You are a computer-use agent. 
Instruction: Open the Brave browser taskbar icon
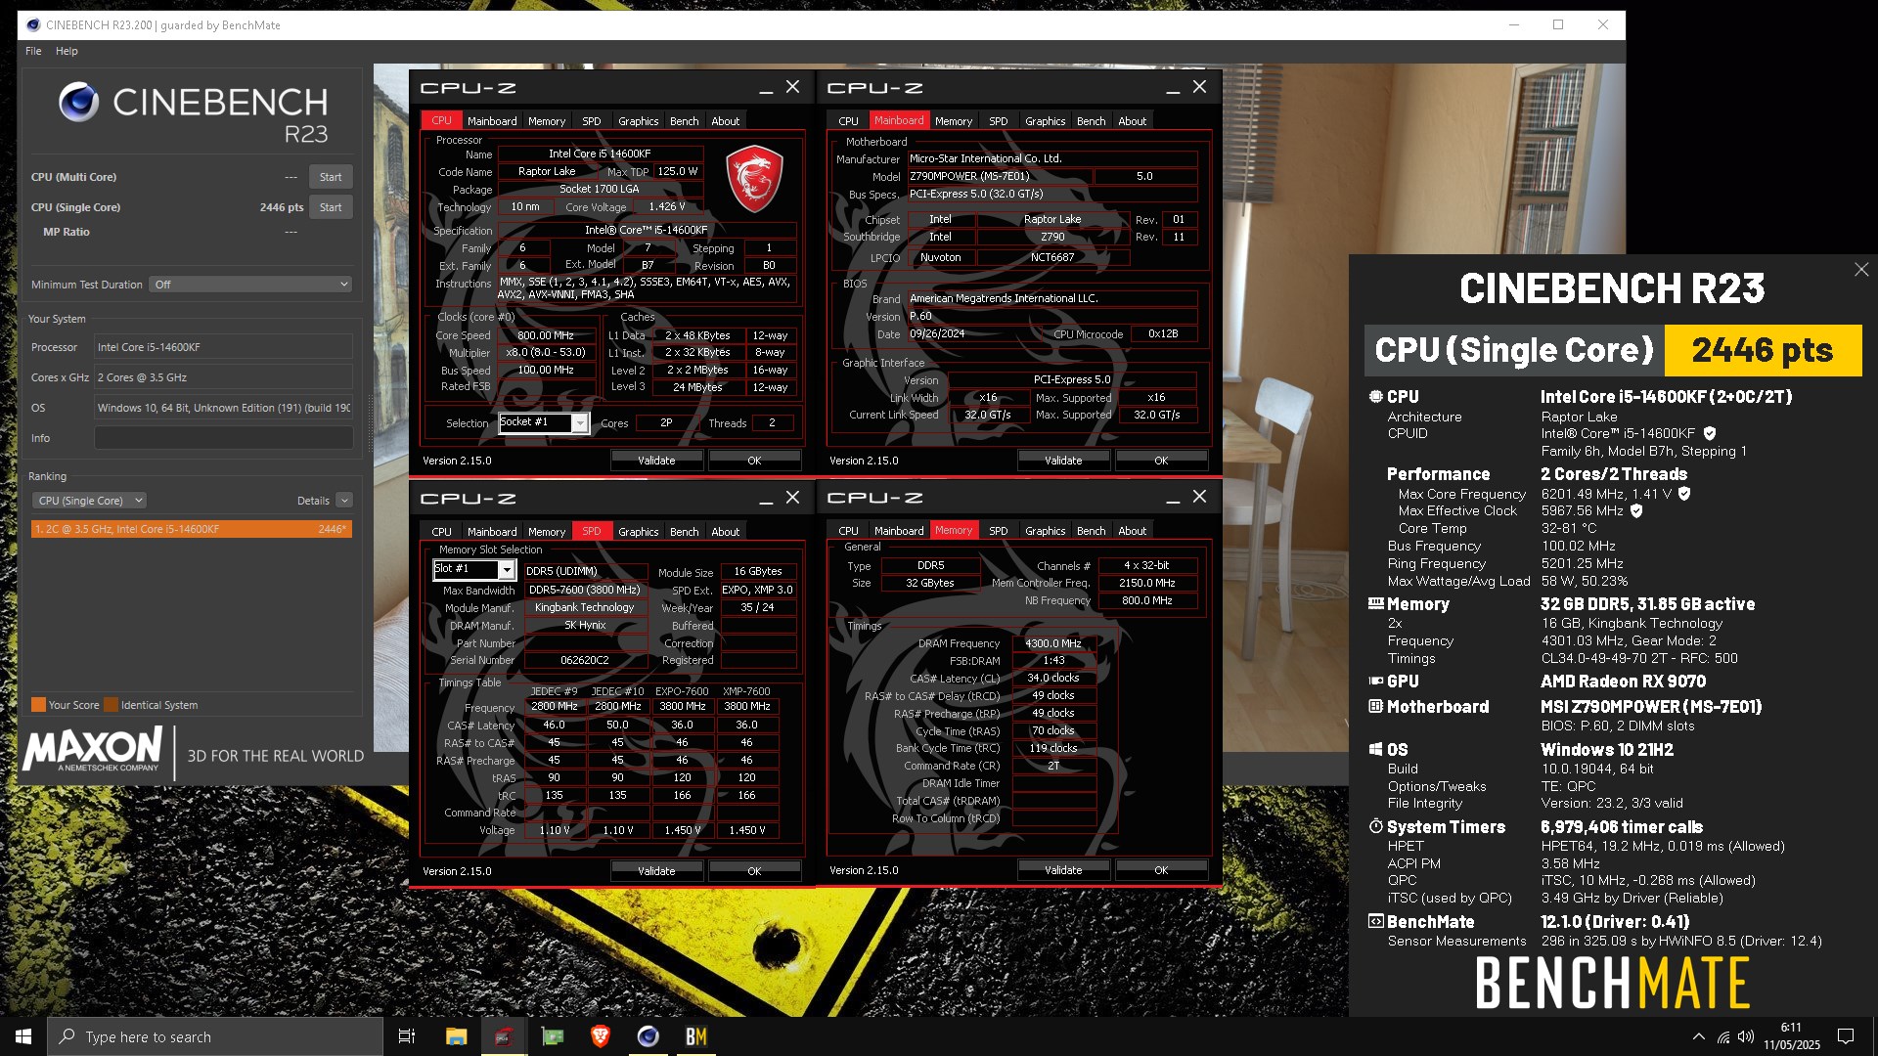coord(600,1036)
